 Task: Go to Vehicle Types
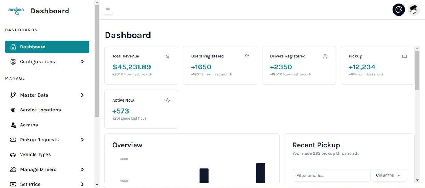(x=47, y=154)
